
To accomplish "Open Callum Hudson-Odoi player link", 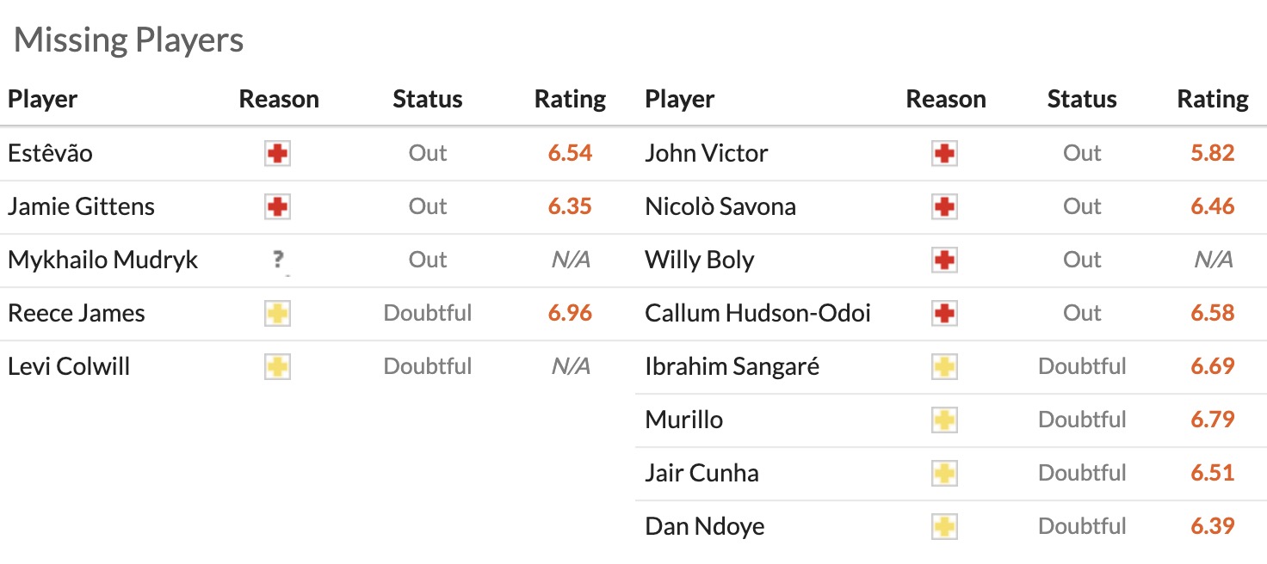I will pyautogui.click(x=757, y=313).
